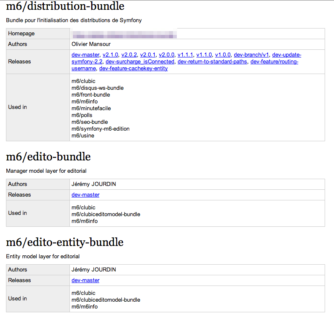
Task: Click the Homepage row label
Action: coord(21,33)
